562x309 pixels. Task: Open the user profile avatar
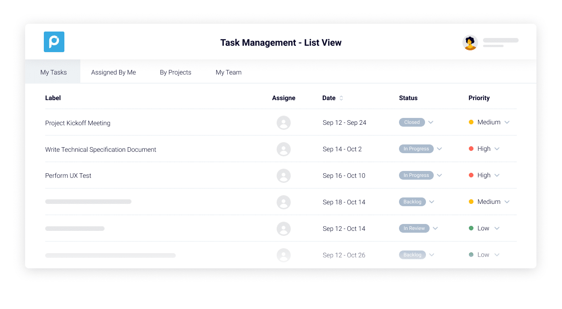[470, 43]
